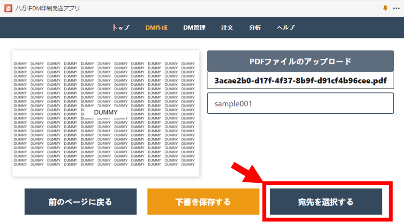Click the Hagaki DM app logo icon
The height and width of the screenshot is (223, 404).
pos(7,8)
